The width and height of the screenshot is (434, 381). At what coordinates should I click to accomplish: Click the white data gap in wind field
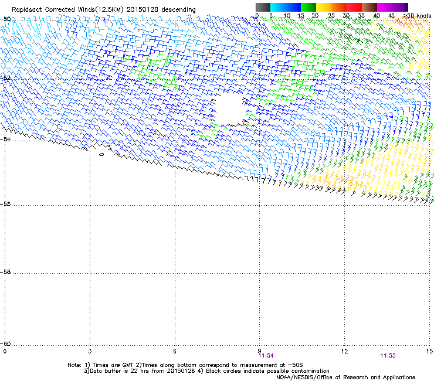(x=230, y=110)
